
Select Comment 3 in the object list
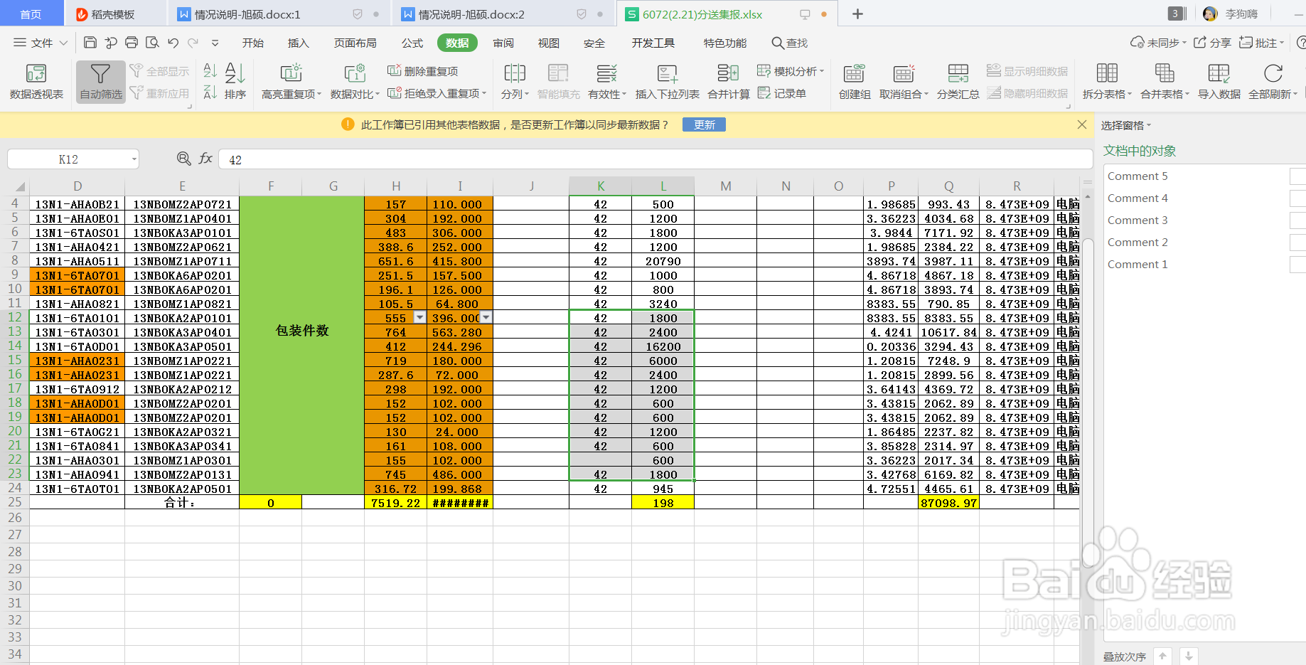[x=1138, y=220]
